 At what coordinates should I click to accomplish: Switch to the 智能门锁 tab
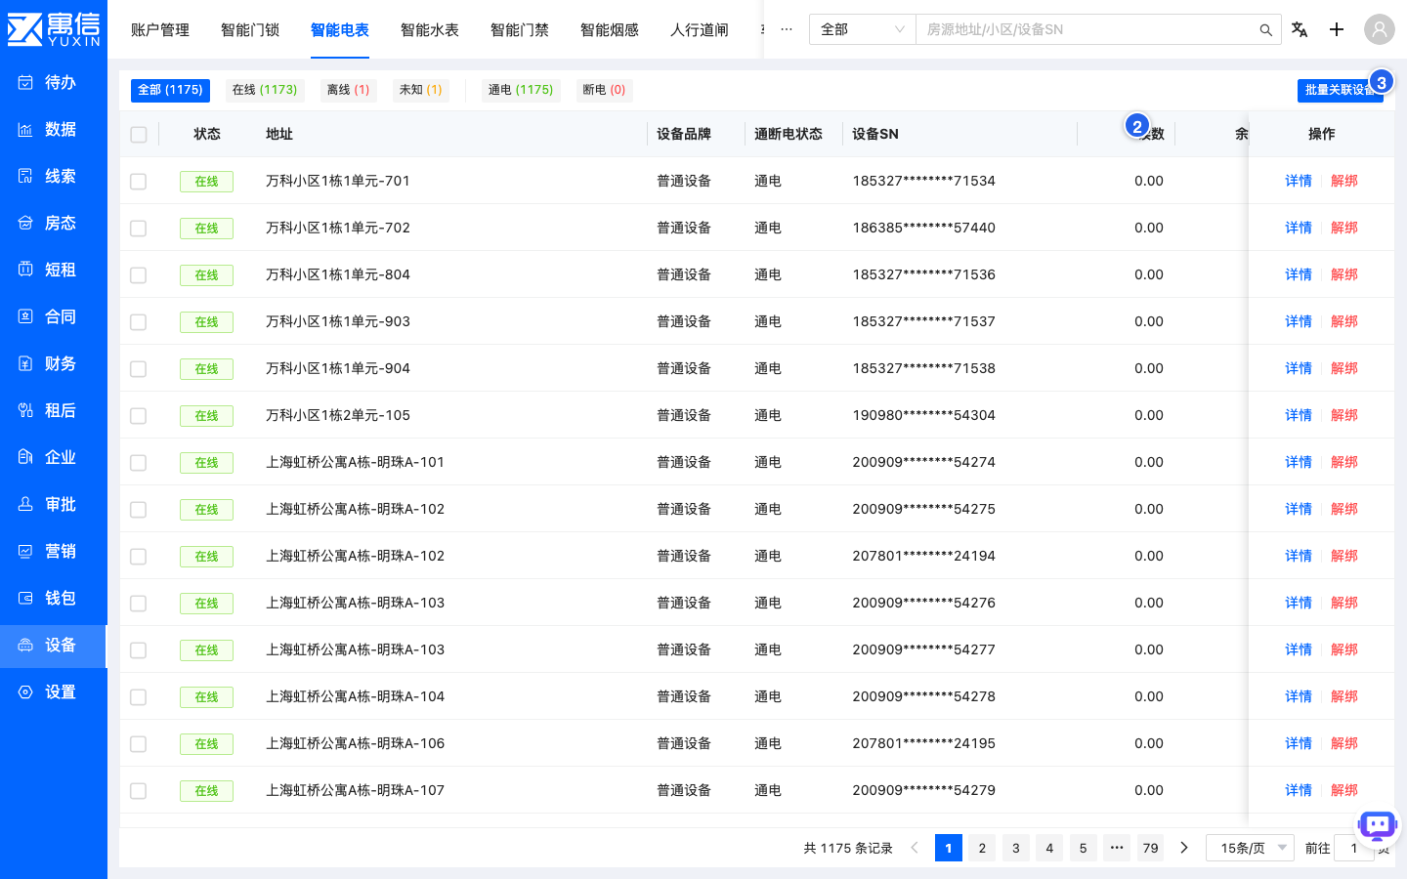point(250,30)
